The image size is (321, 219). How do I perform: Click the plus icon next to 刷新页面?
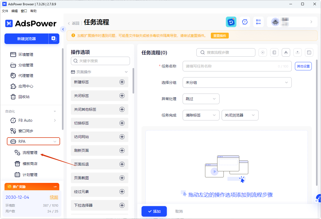(122, 150)
